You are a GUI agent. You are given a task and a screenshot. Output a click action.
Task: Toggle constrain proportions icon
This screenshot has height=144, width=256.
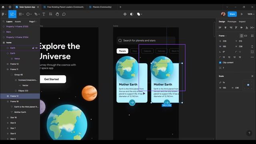click(252, 46)
